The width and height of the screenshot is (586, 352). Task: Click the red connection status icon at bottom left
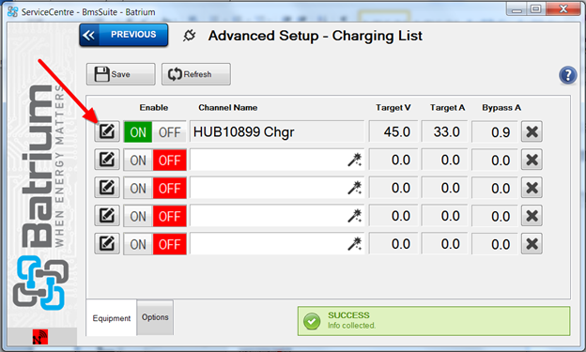click(x=40, y=337)
